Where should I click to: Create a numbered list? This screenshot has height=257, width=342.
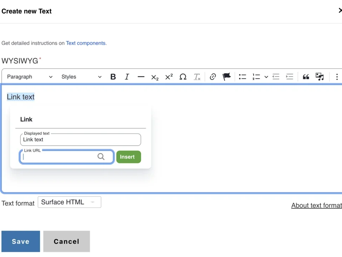pyautogui.click(x=256, y=77)
